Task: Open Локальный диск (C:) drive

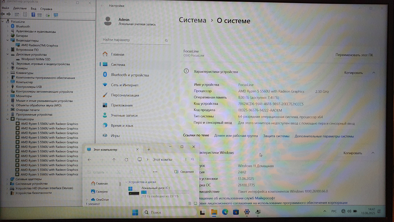Action: tap(158, 192)
